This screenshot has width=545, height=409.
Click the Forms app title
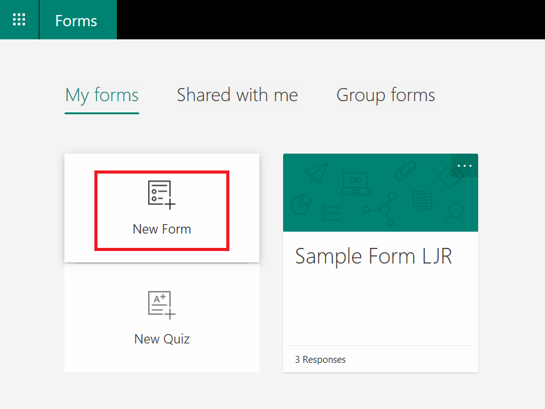point(76,21)
